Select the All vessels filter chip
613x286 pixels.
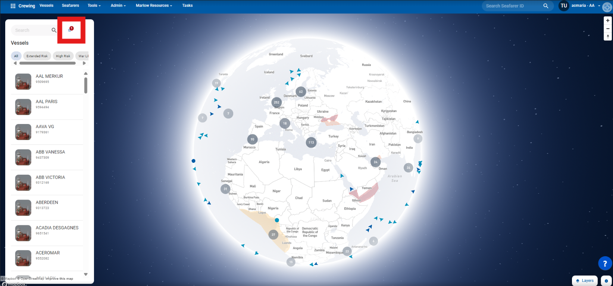[16, 56]
